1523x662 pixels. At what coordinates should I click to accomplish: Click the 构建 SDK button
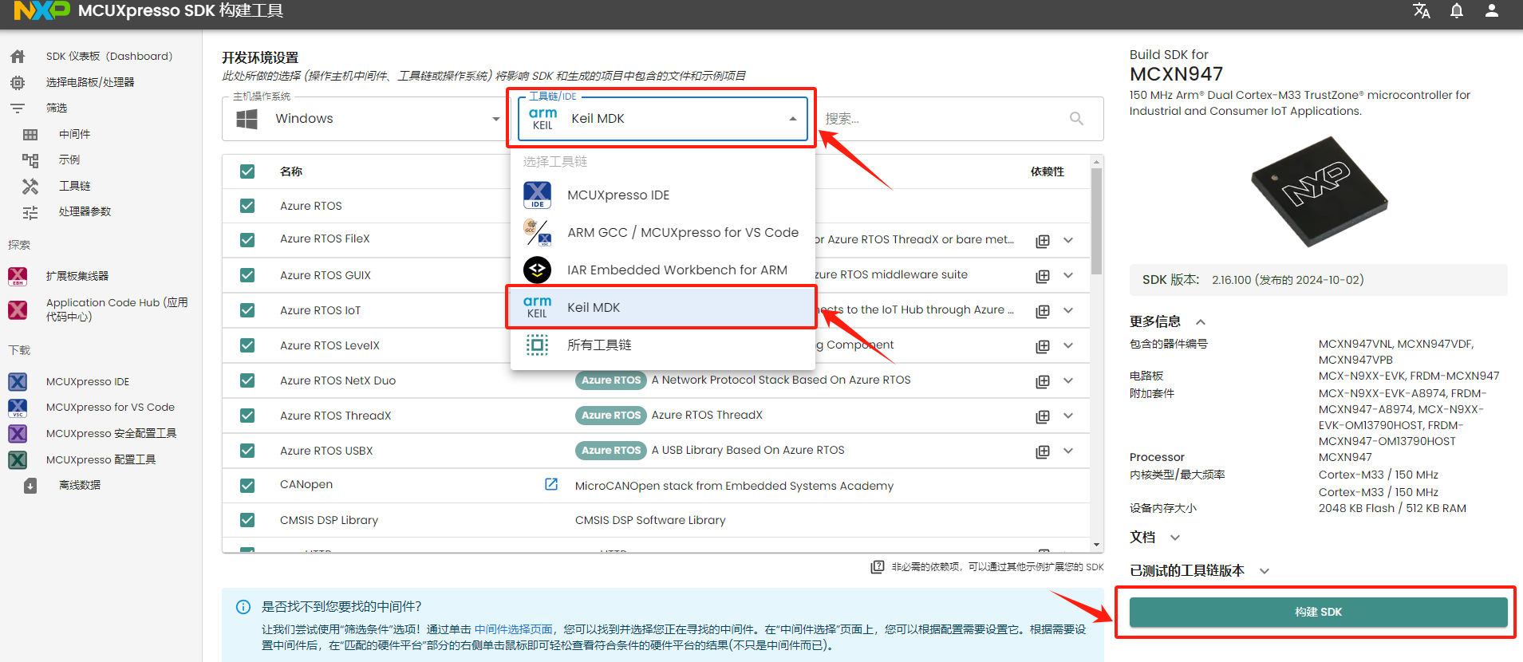click(x=1318, y=612)
